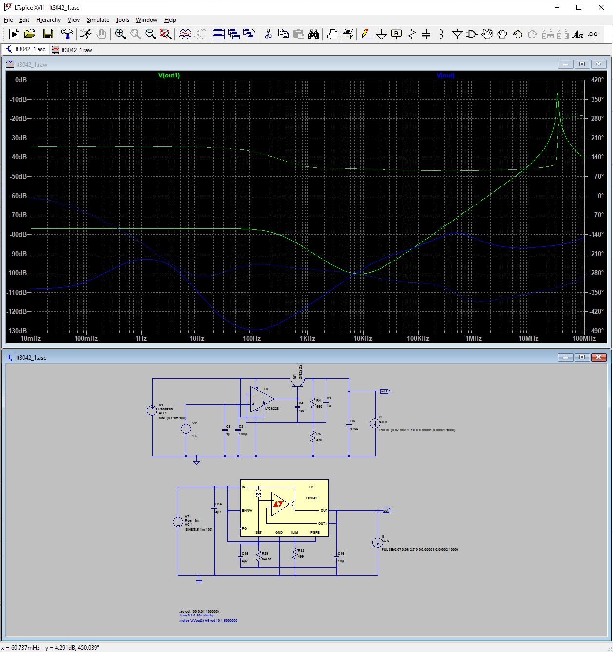Click the Close all windows icon

[x=249, y=34]
